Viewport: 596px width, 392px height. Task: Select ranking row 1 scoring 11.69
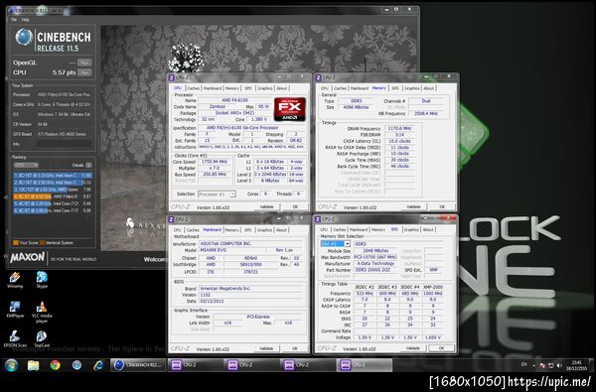coord(53,176)
